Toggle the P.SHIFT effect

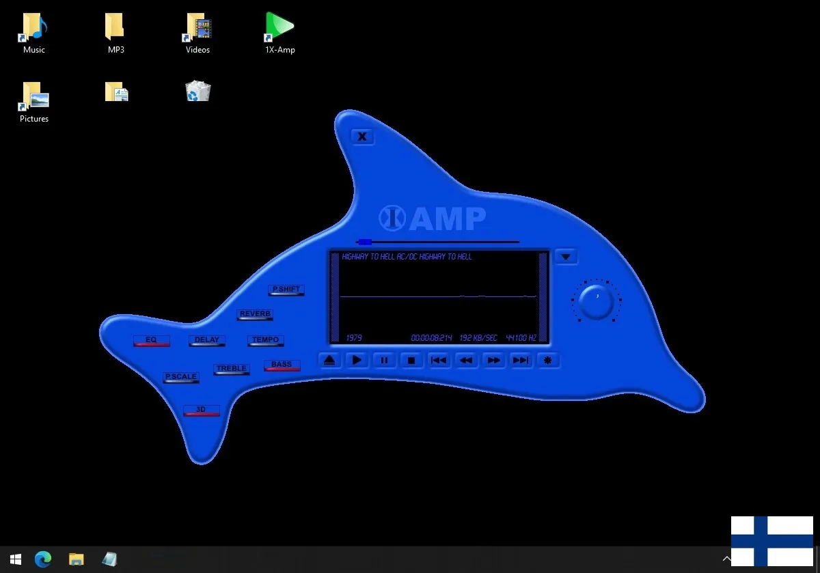click(x=286, y=290)
